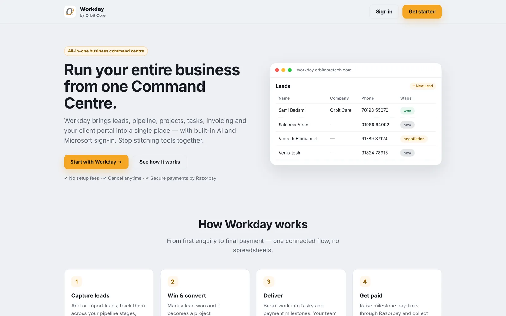This screenshot has height=316, width=506.
Task: Click the Name column header
Action: tap(284, 98)
